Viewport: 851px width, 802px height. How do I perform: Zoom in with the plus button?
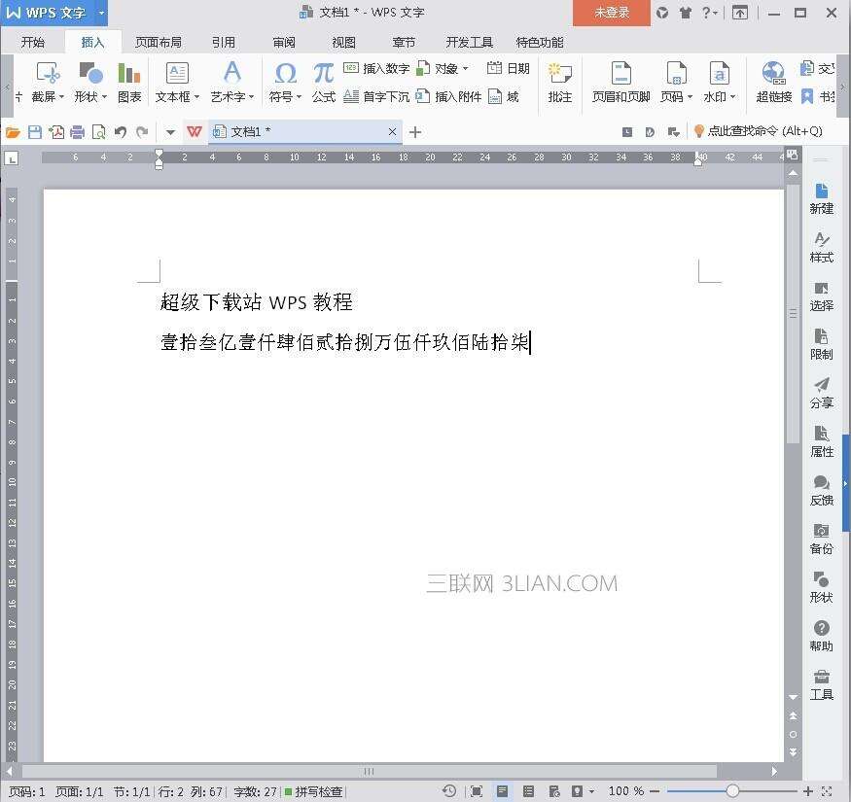[808, 791]
